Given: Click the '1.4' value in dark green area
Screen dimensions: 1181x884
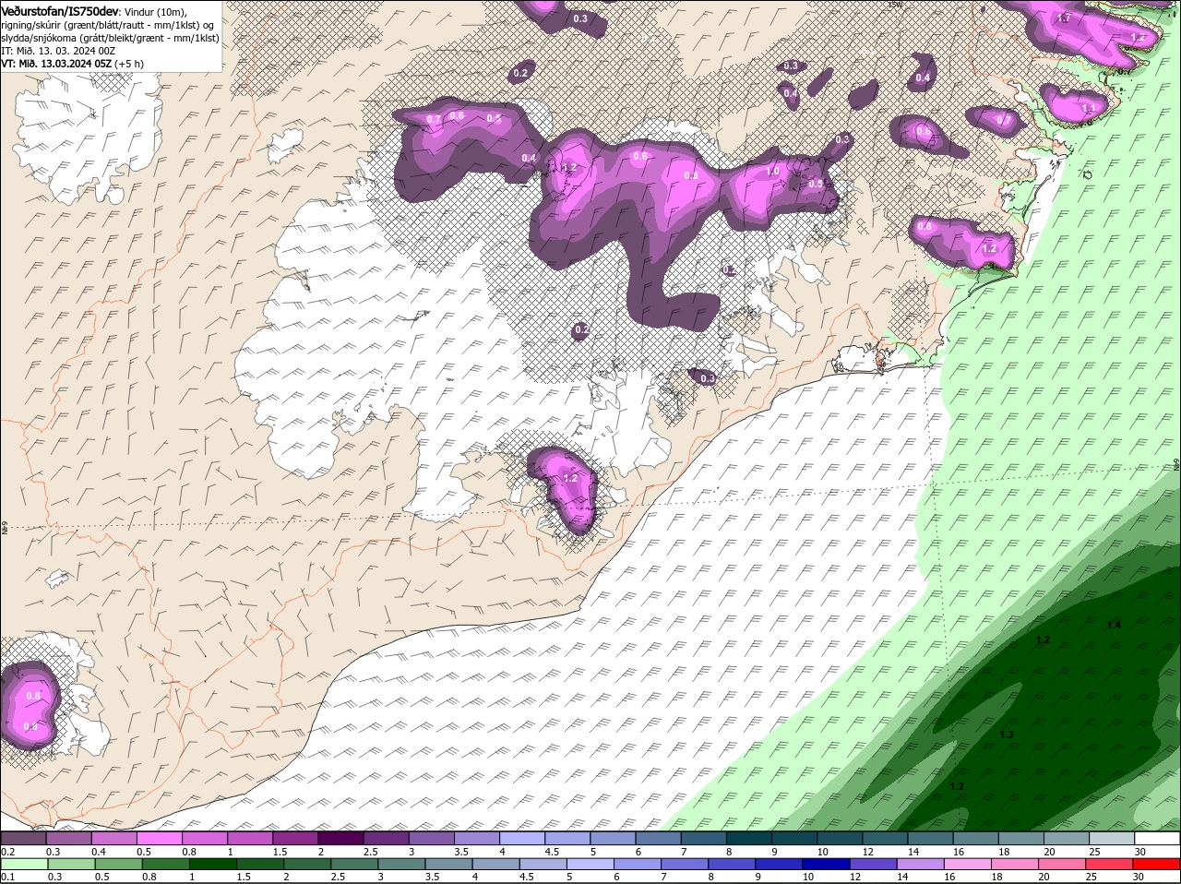Looking at the screenshot, I should point(1114,625).
